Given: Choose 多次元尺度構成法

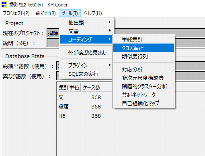Looking at the screenshot, I should click(x=143, y=78).
